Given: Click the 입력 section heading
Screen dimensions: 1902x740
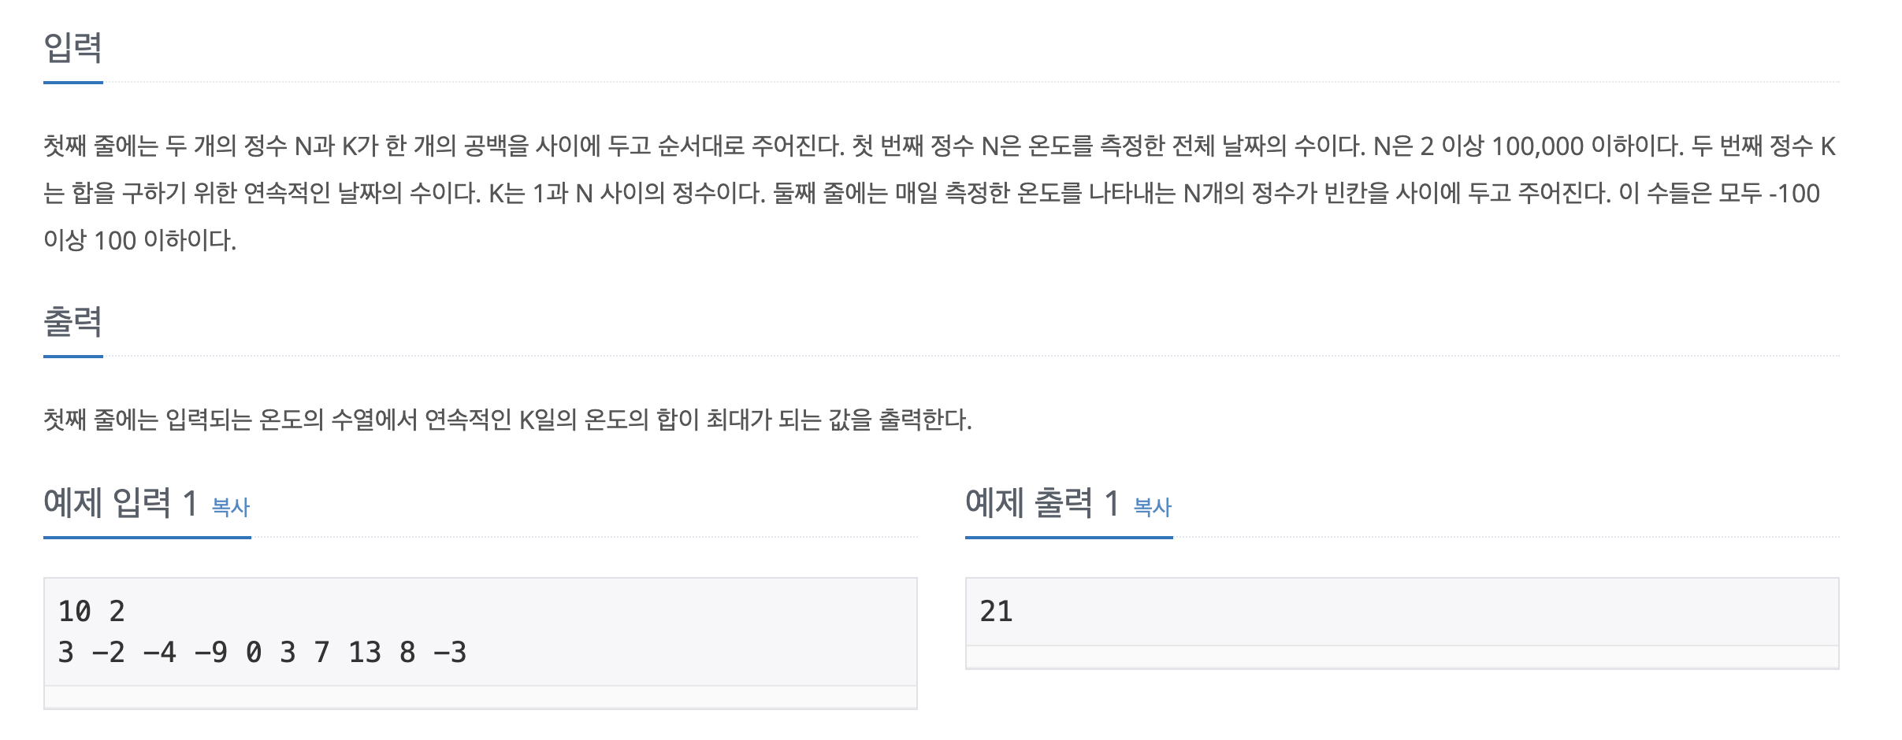Looking at the screenshot, I should pos(72,48).
